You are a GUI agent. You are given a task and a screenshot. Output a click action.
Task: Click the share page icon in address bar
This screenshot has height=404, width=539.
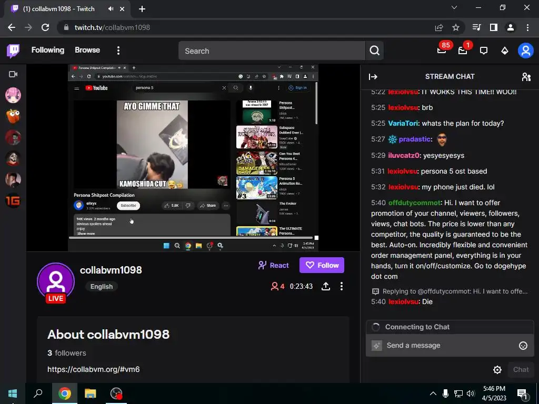coord(439,27)
